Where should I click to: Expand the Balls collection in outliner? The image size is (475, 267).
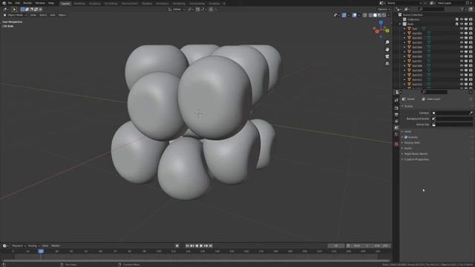[400, 24]
